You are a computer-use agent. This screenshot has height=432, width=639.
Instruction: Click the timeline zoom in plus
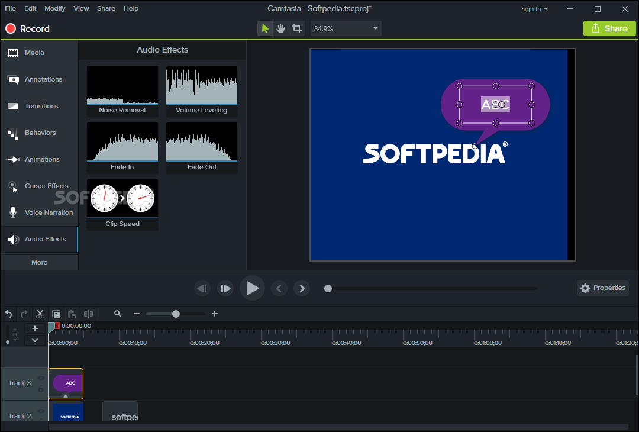(x=215, y=314)
